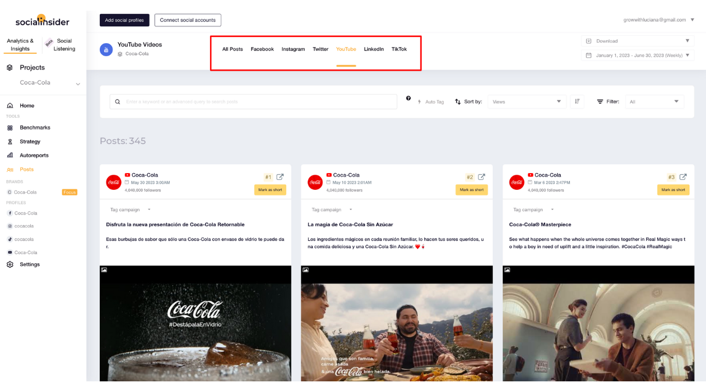Open the date range dropdown

(638, 55)
